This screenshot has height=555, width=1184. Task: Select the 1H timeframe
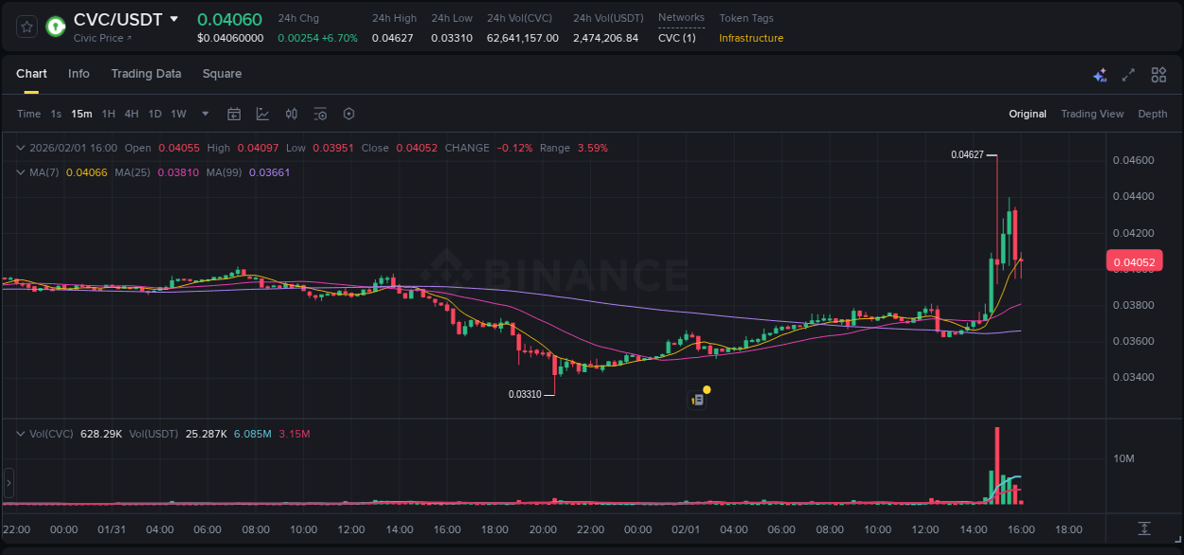(x=109, y=114)
